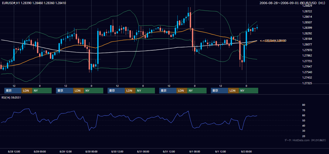The width and height of the screenshot is (329, 154).
Task: Click the RSI scale level 80
Action: 304,105
